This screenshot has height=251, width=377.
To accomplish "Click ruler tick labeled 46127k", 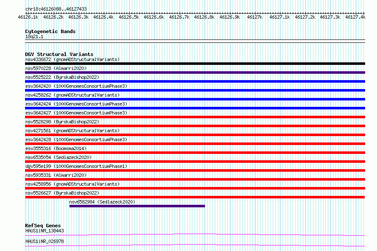I will point(255,17).
